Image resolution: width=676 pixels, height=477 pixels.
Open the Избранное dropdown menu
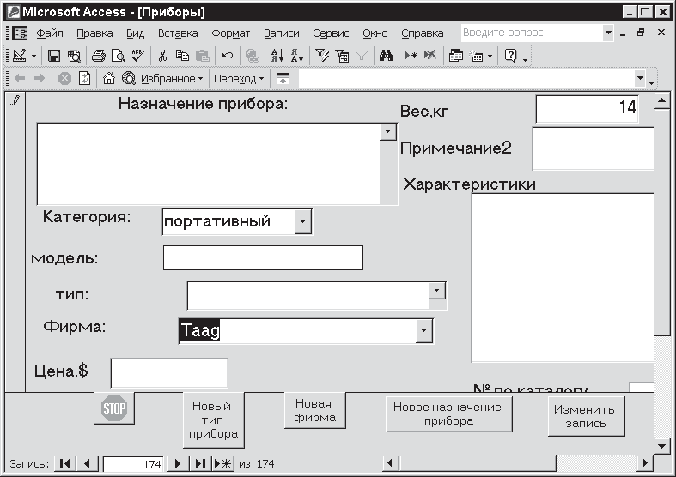[172, 78]
